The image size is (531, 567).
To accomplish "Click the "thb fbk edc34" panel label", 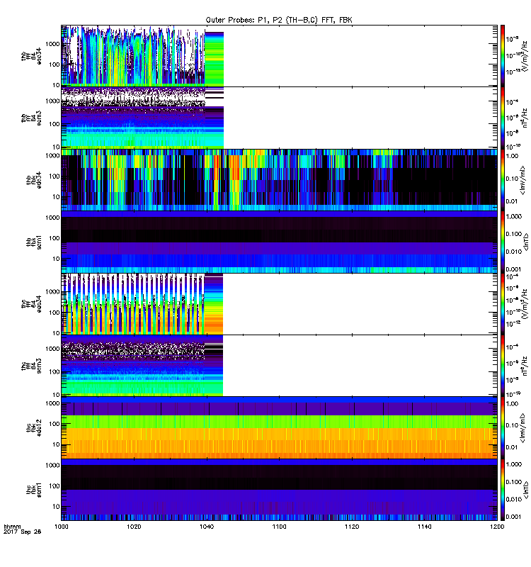I will click(x=34, y=180).
